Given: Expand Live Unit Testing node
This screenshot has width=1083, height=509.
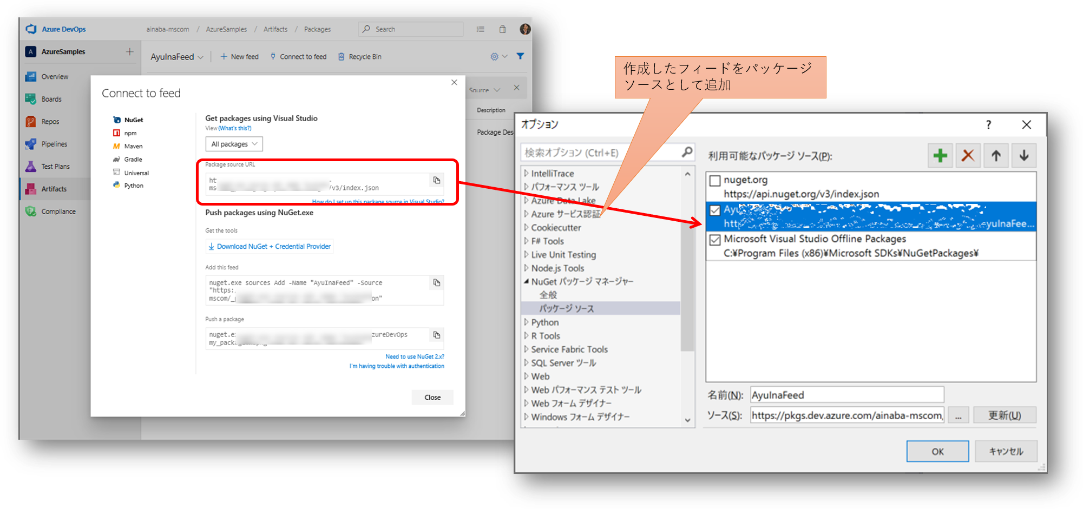Looking at the screenshot, I should [526, 255].
